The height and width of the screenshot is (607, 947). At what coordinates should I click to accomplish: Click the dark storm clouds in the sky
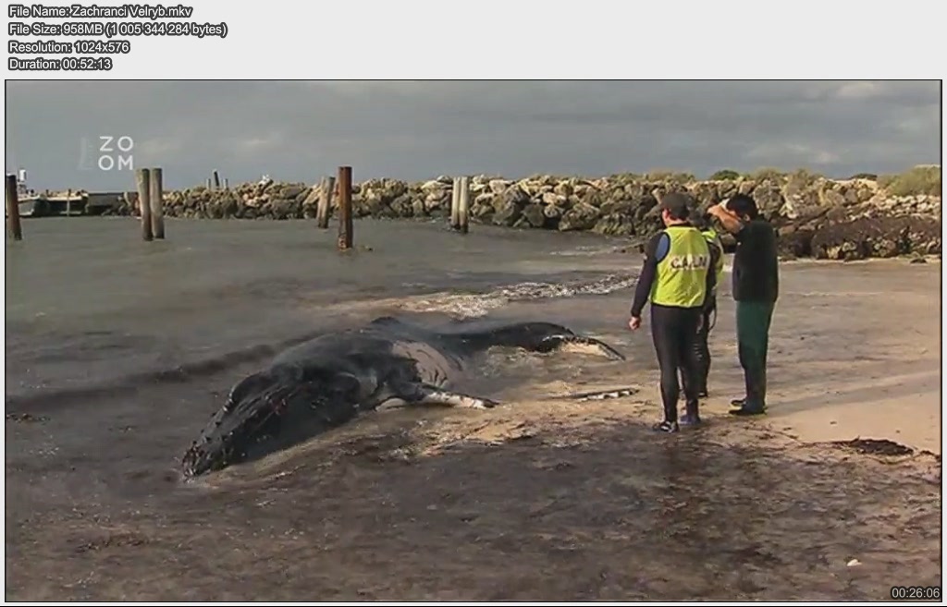click(462, 120)
